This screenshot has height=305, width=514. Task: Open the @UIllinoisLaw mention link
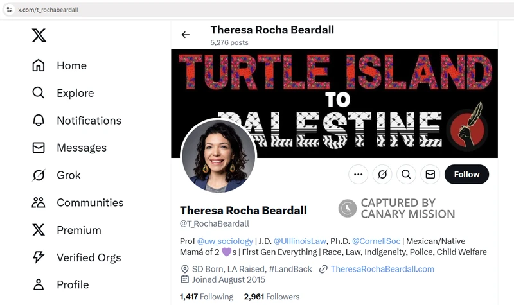(299, 241)
